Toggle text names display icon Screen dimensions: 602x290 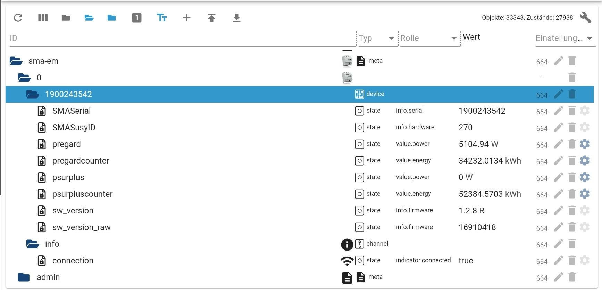[161, 18]
